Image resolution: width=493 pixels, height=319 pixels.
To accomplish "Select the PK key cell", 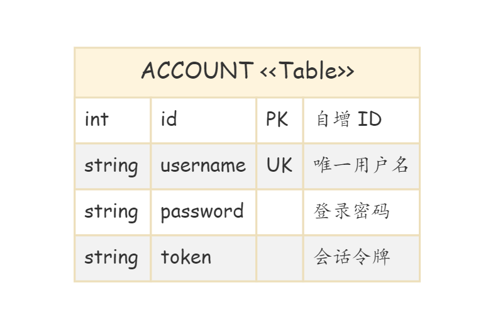I will tap(279, 120).
